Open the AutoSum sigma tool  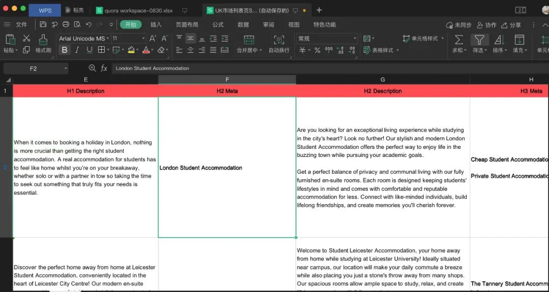coord(459,40)
